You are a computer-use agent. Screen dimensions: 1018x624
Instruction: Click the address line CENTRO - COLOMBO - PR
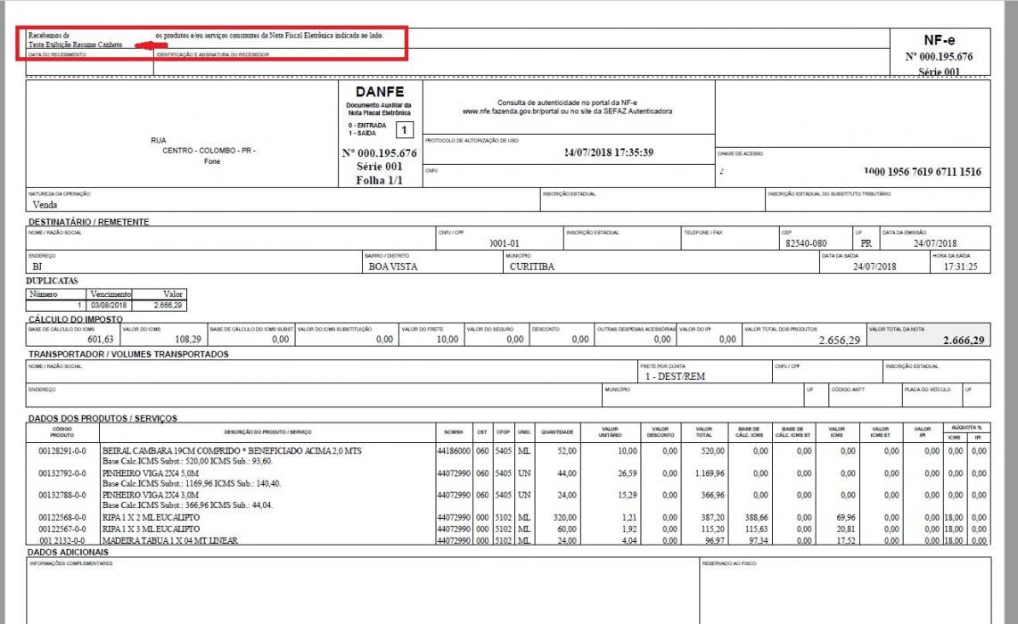coord(209,150)
